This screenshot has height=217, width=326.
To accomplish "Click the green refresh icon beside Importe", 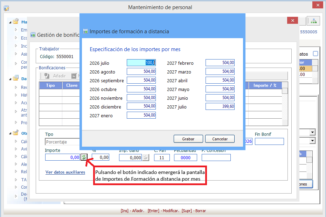I will (x=84, y=157).
